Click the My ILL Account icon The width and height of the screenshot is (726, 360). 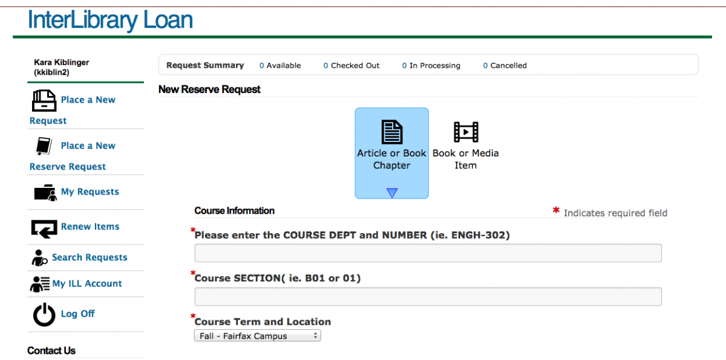coord(39,284)
